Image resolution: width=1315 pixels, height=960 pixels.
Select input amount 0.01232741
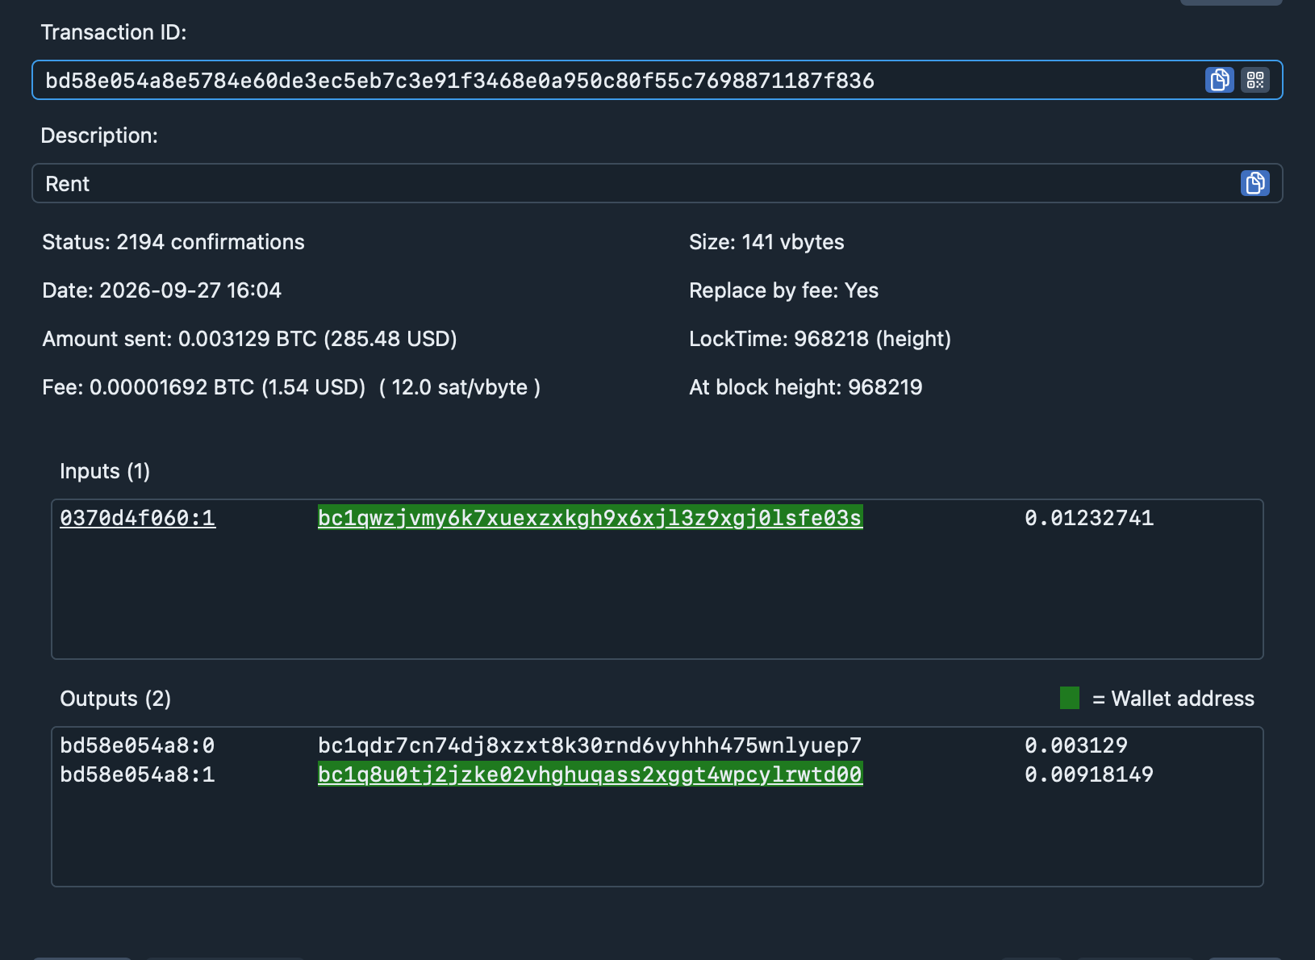coord(1089,518)
